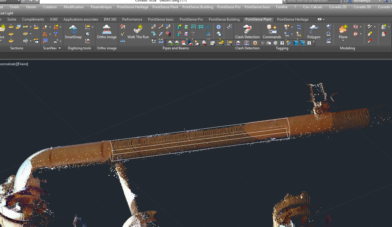Open the gear settings icon in Tagging panel

(x=255, y=43)
